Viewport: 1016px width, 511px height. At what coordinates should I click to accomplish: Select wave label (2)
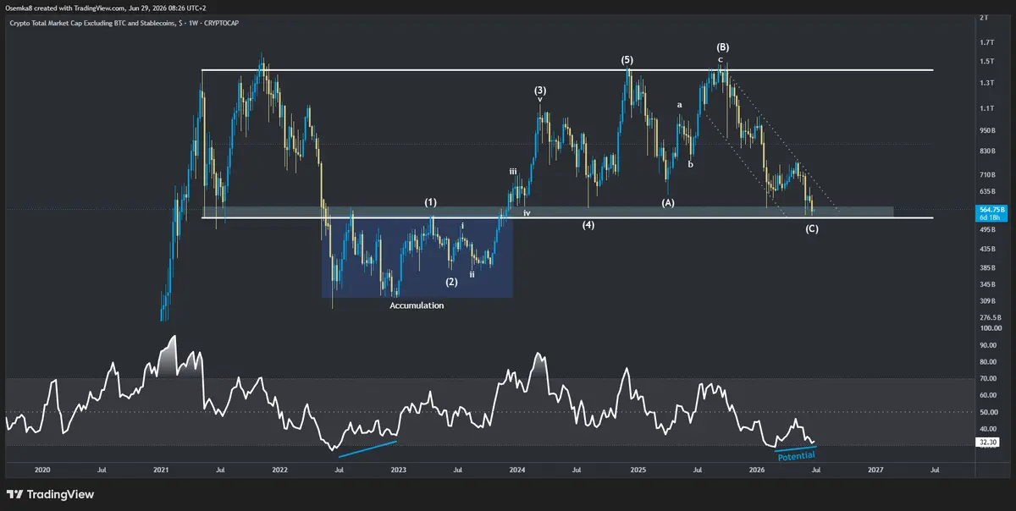(452, 282)
